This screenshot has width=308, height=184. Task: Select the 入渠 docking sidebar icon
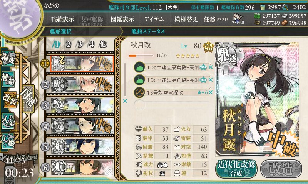(x=8, y=121)
